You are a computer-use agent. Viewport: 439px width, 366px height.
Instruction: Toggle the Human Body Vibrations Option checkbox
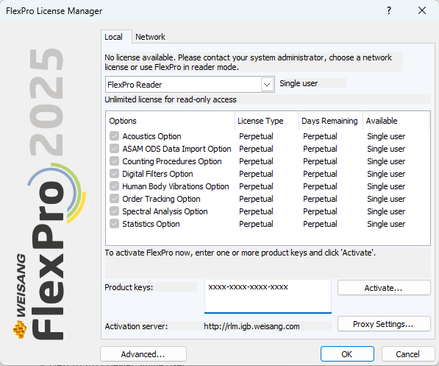coord(114,186)
